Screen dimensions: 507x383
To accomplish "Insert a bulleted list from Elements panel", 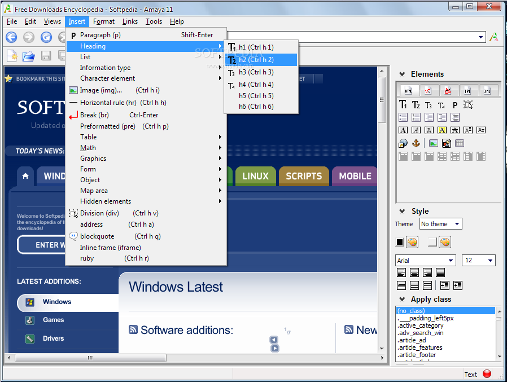I will (403, 117).
